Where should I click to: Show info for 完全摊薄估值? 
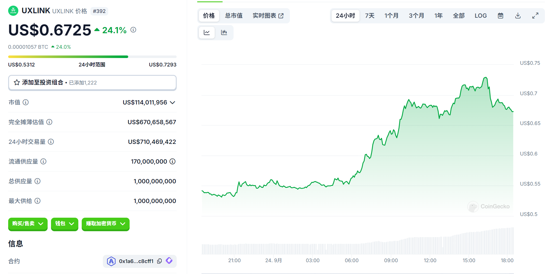click(x=49, y=122)
